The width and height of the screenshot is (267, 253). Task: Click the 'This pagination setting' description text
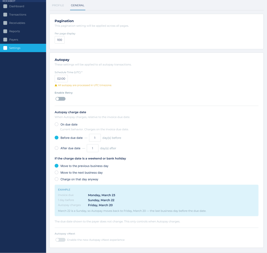click(x=92, y=26)
